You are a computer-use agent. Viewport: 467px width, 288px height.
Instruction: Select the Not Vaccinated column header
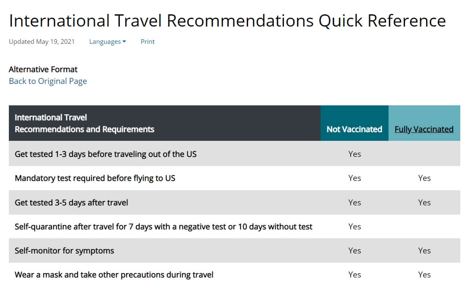point(354,123)
